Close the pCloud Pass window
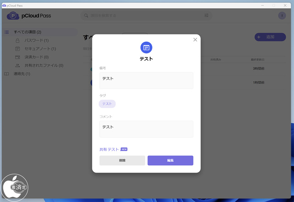 coord(285,6)
